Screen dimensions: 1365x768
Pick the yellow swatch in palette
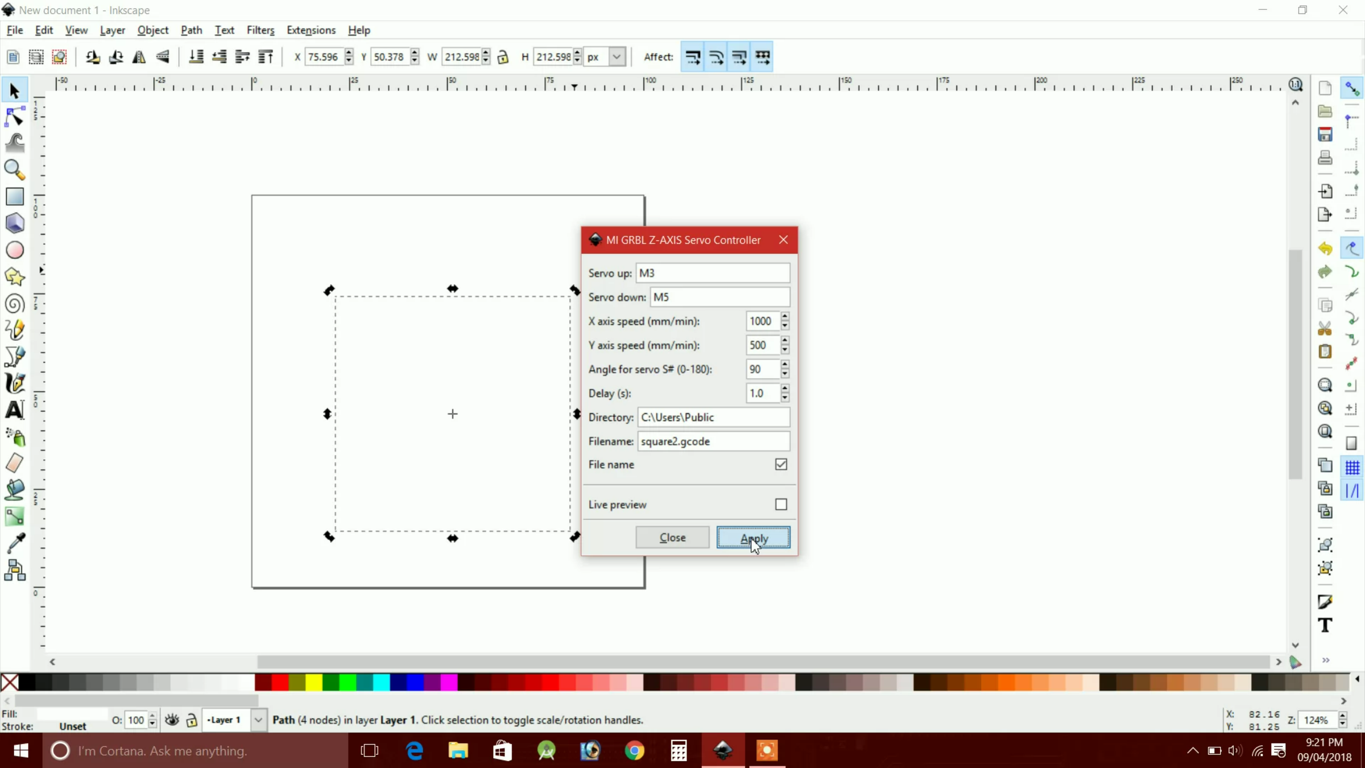click(313, 682)
